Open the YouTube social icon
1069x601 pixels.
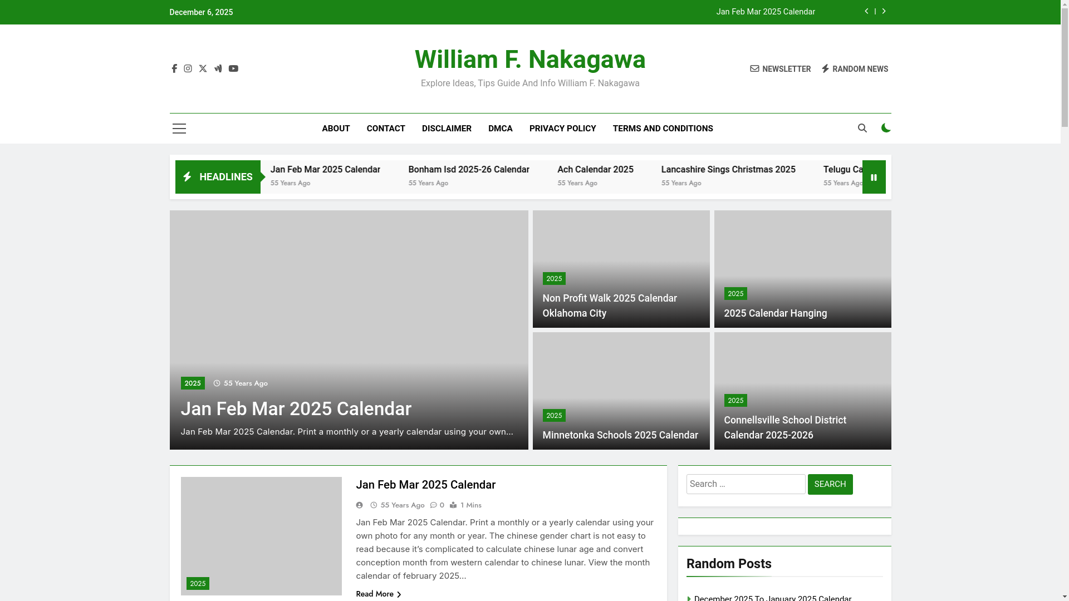click(x=233, y=68)
